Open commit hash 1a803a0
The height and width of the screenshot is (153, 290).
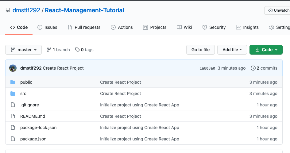207,68
